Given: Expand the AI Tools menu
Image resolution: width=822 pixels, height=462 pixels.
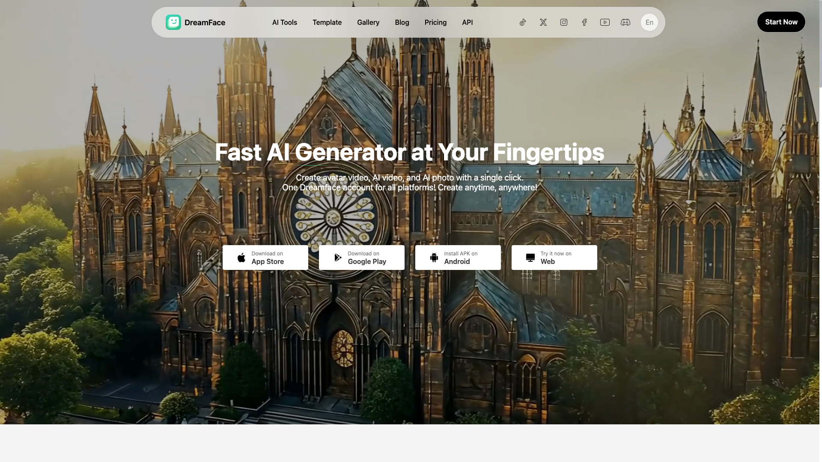Looking at the screenshot, I should pyautogui.click(x=285, y=22).
